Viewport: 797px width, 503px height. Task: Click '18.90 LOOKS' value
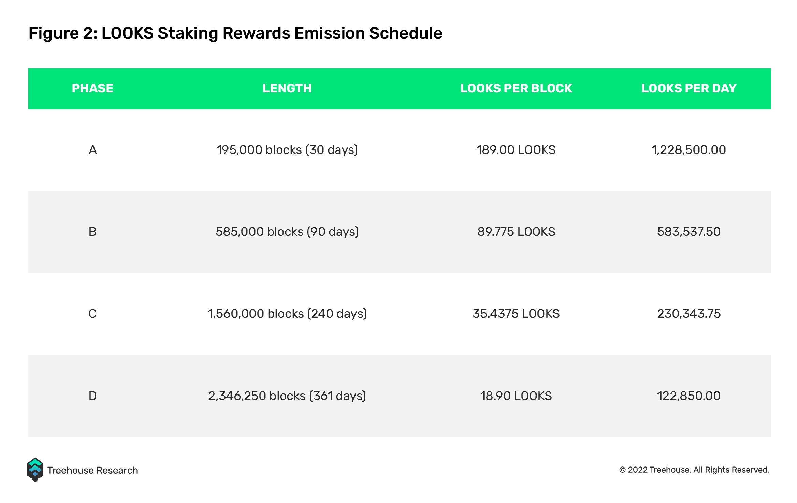point(516,396)
